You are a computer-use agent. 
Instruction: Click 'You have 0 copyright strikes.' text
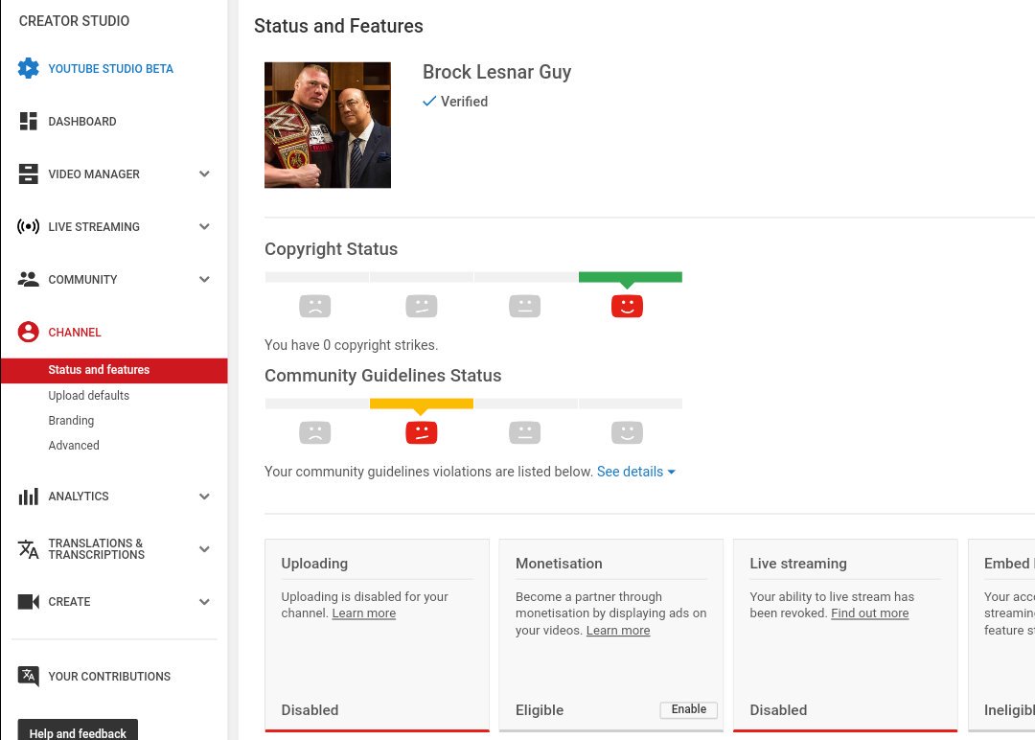point(351,345)
